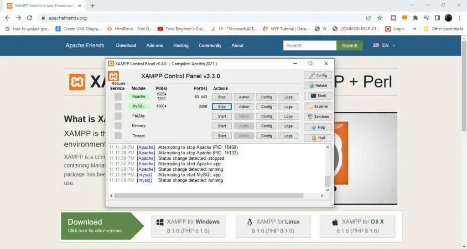Stop the Apache module
The width and height of the screenshot is (467, 249).
pyautogui.click(x=222, y=97)
